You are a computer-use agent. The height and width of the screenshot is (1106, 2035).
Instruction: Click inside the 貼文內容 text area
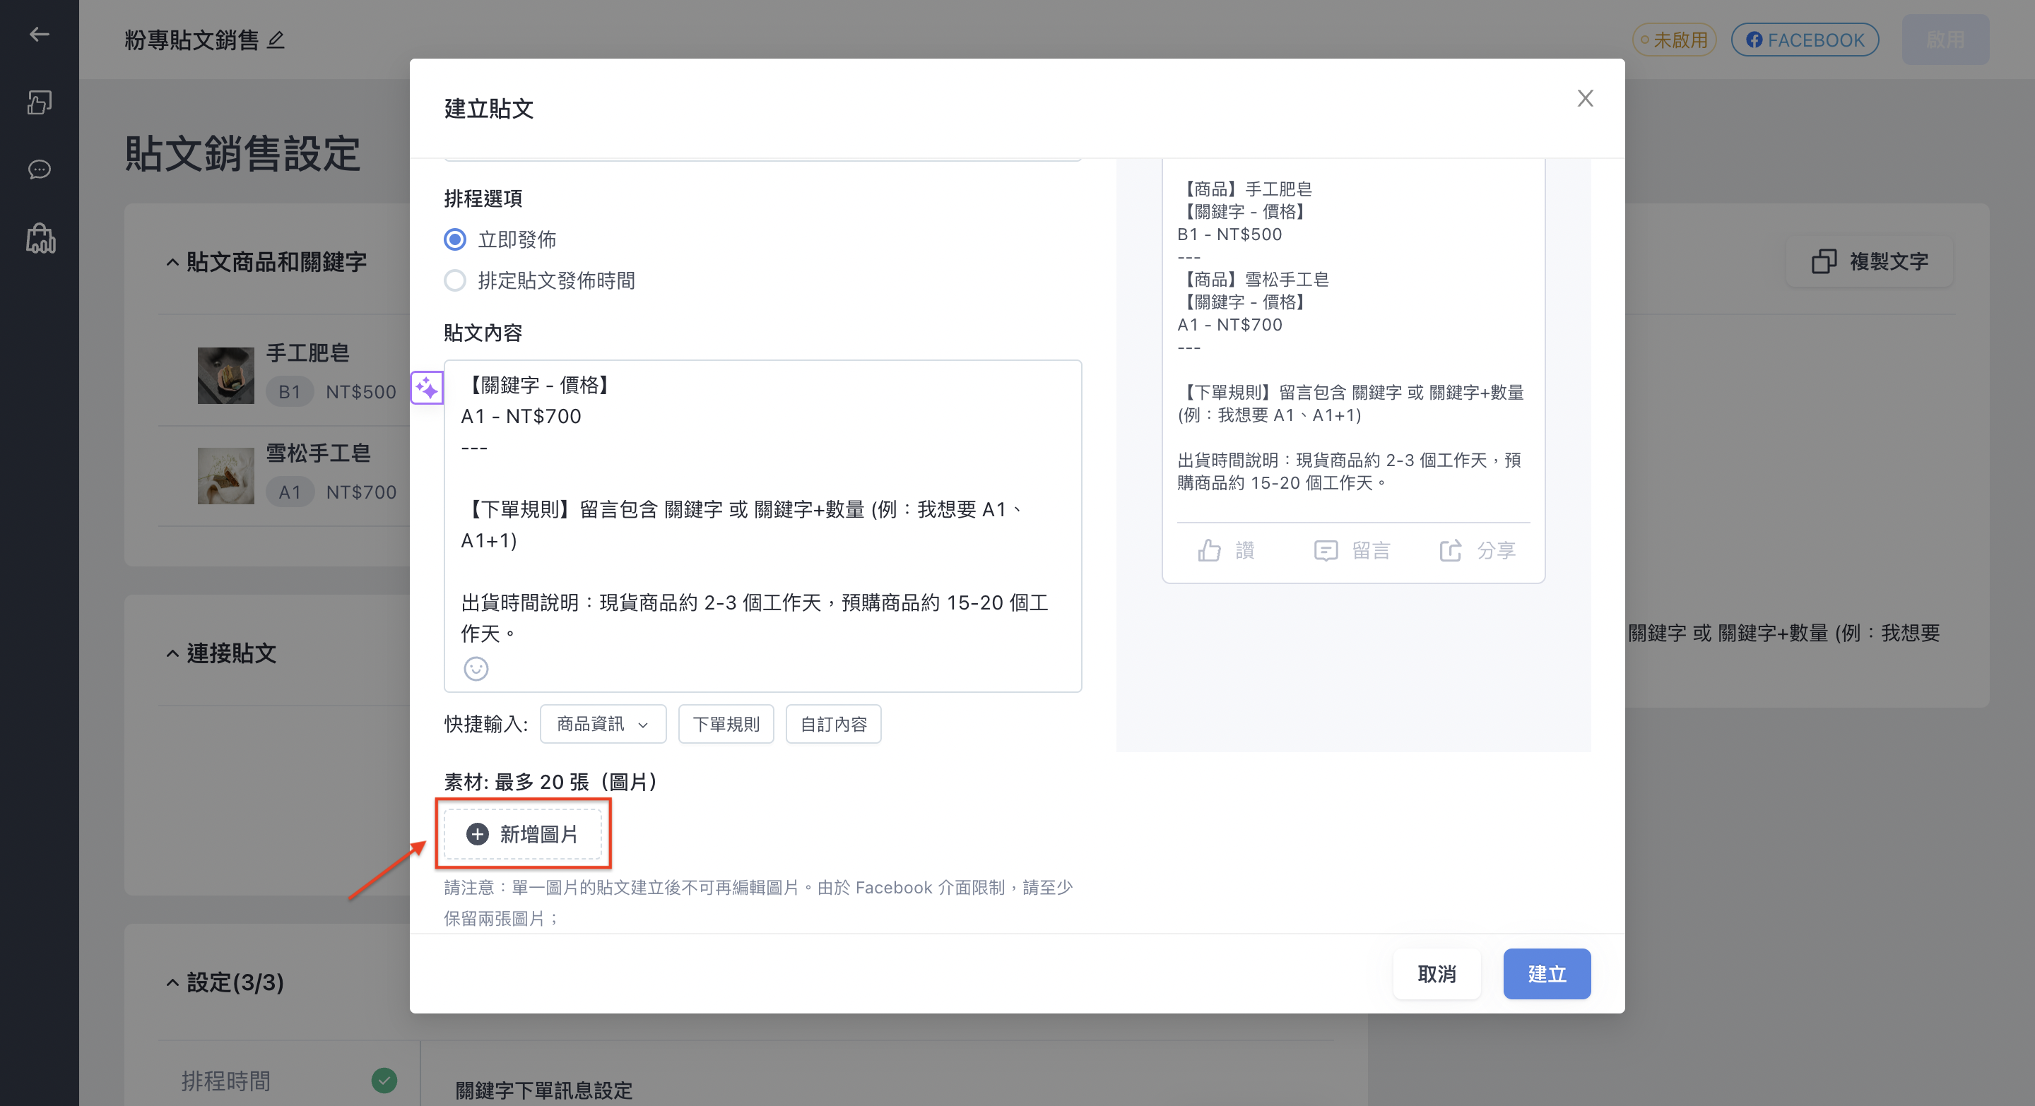[x=762, y=525]
